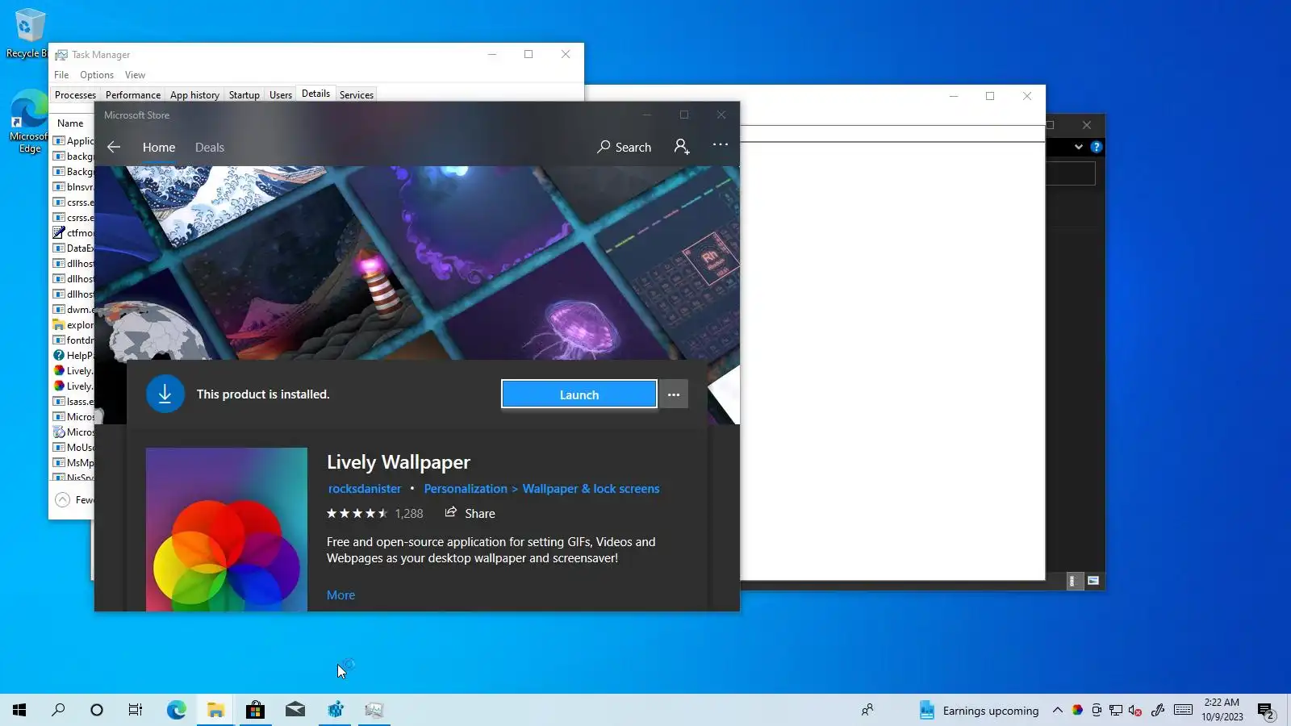This screenshot has width=1291, height=726.
Task: Open the notification Action Center
Action: [1266, 711]
